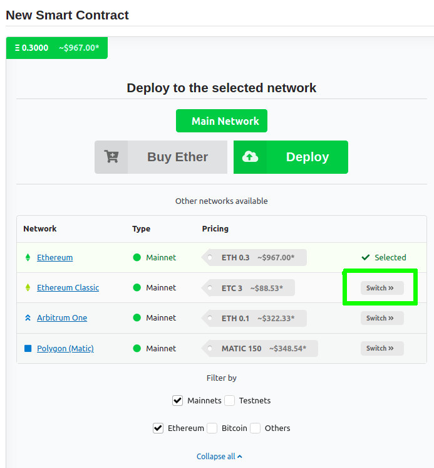Click the Deploy button label
This screenshot has height=468, width=434.
307,157
